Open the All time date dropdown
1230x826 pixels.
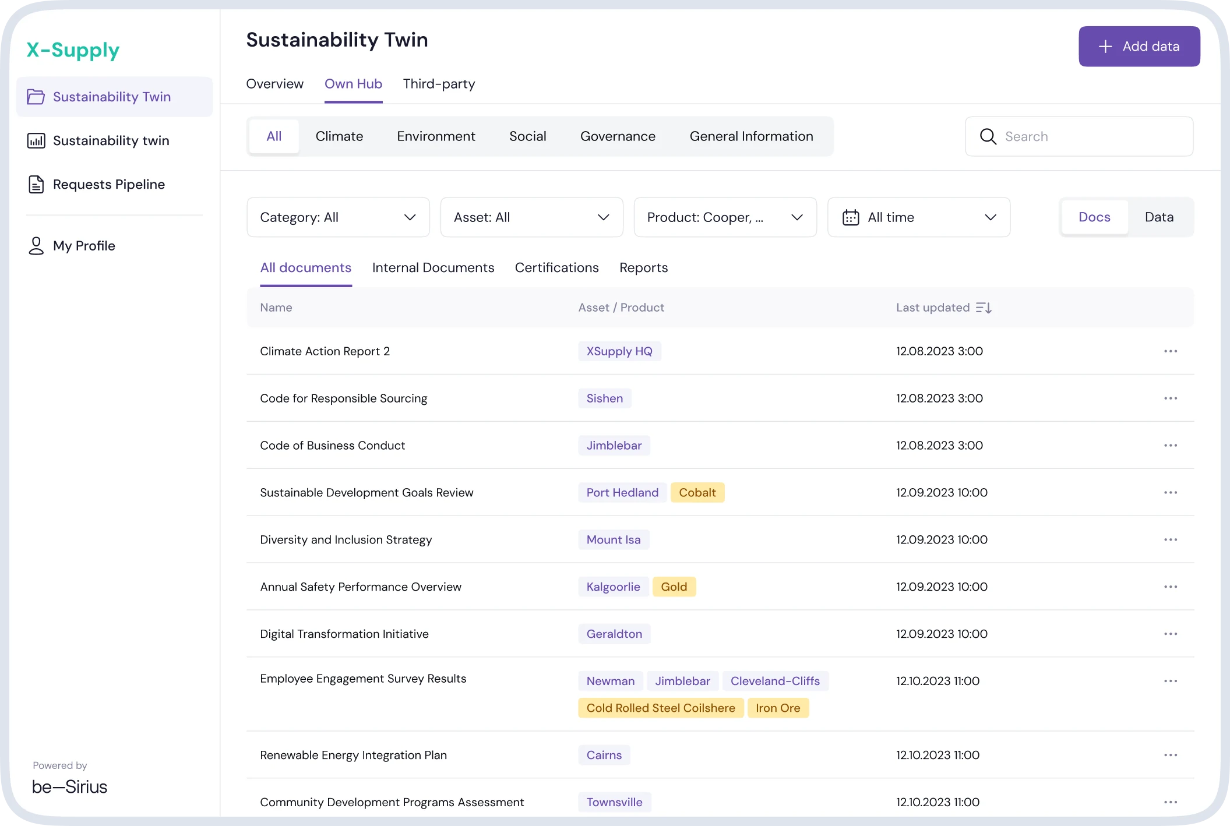(x=919, y=217)
